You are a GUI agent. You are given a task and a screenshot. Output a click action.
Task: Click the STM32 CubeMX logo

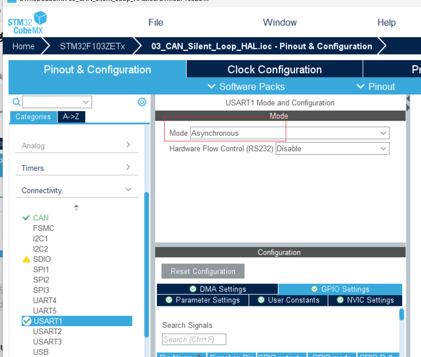point(28,23)
